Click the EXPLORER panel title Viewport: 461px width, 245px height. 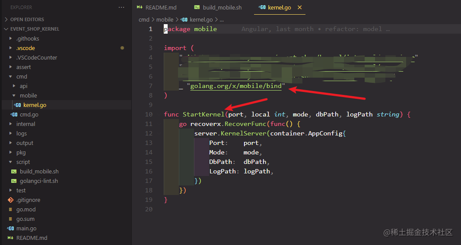tap(21, 7)
